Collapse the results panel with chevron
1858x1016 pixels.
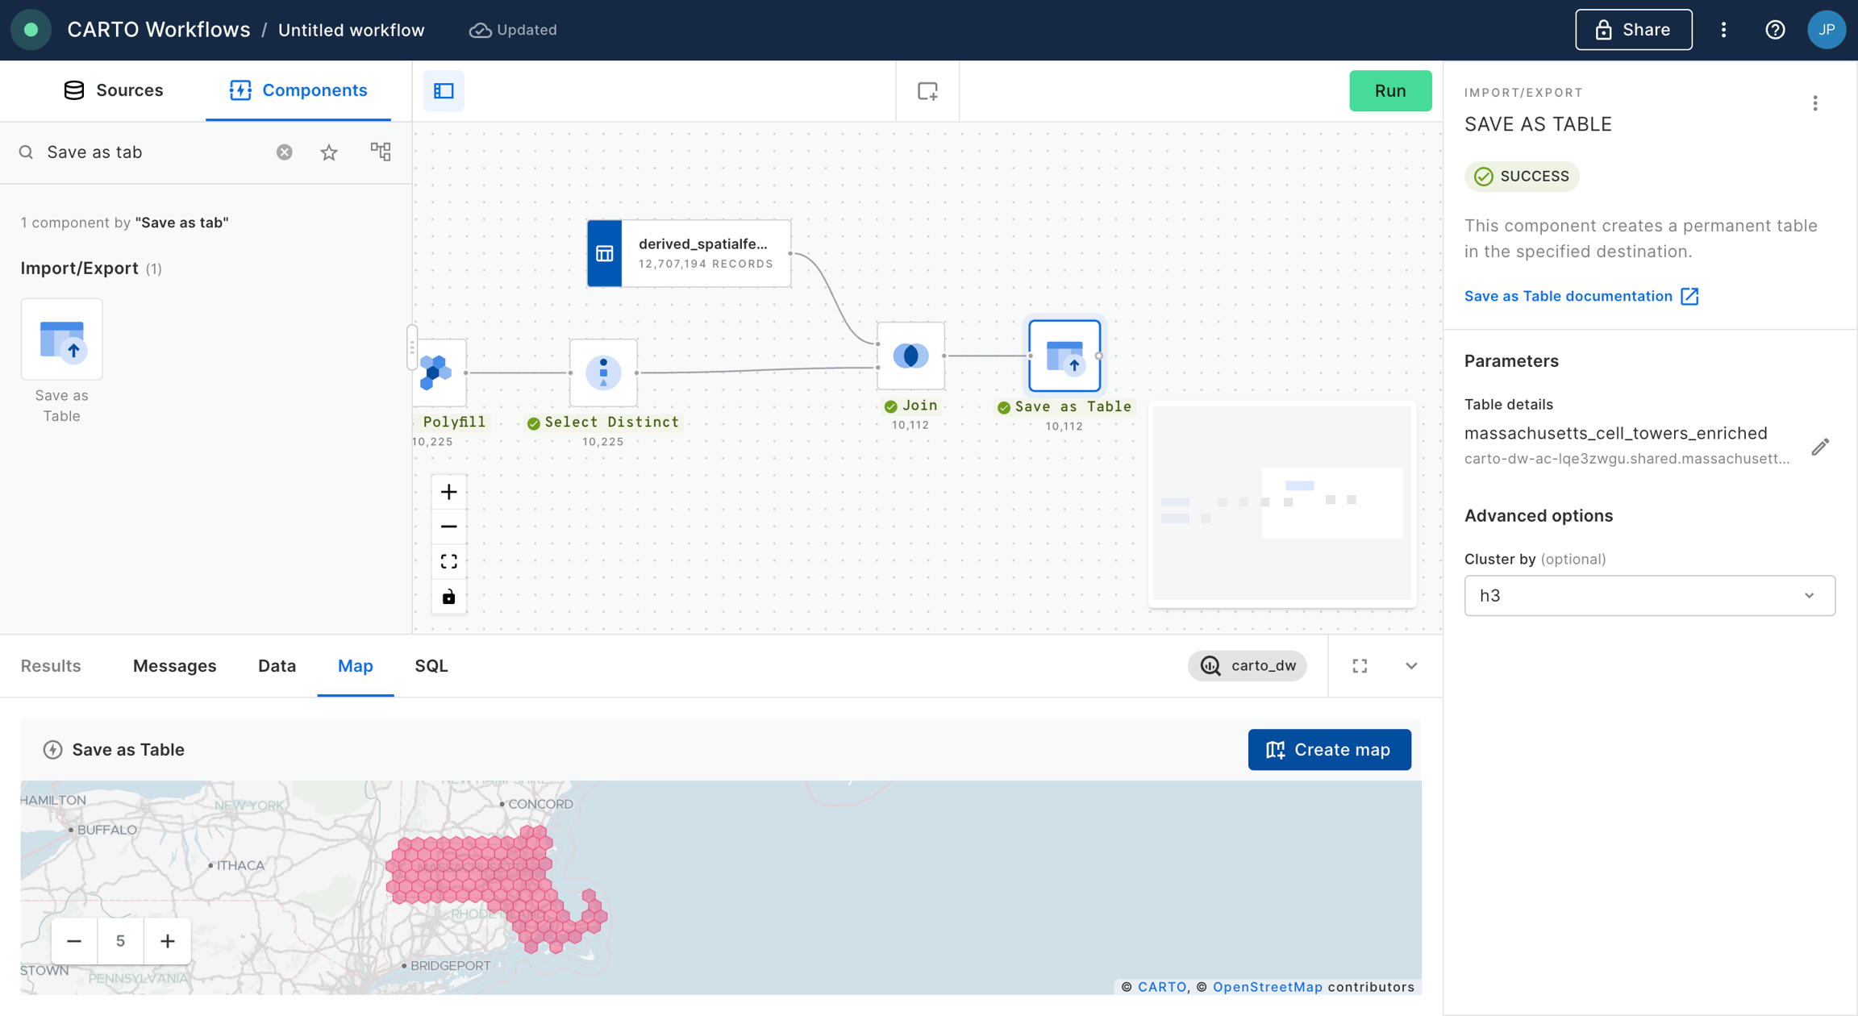(1411, 666)
